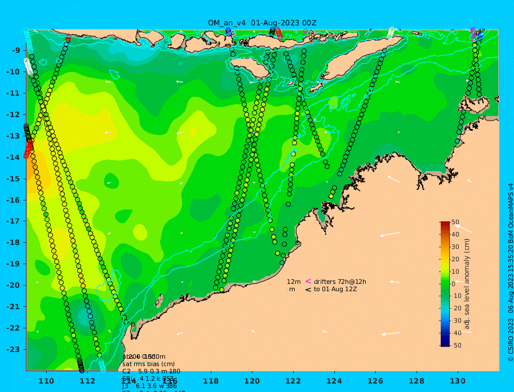
Task: Click the colorbar tick label '-20'
Action: point(456,309)
